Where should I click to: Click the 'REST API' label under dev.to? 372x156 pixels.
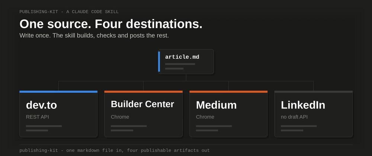[38, 117]
